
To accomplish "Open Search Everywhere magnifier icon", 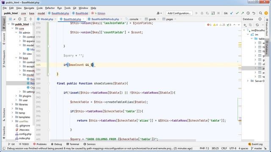I will 260,13.
